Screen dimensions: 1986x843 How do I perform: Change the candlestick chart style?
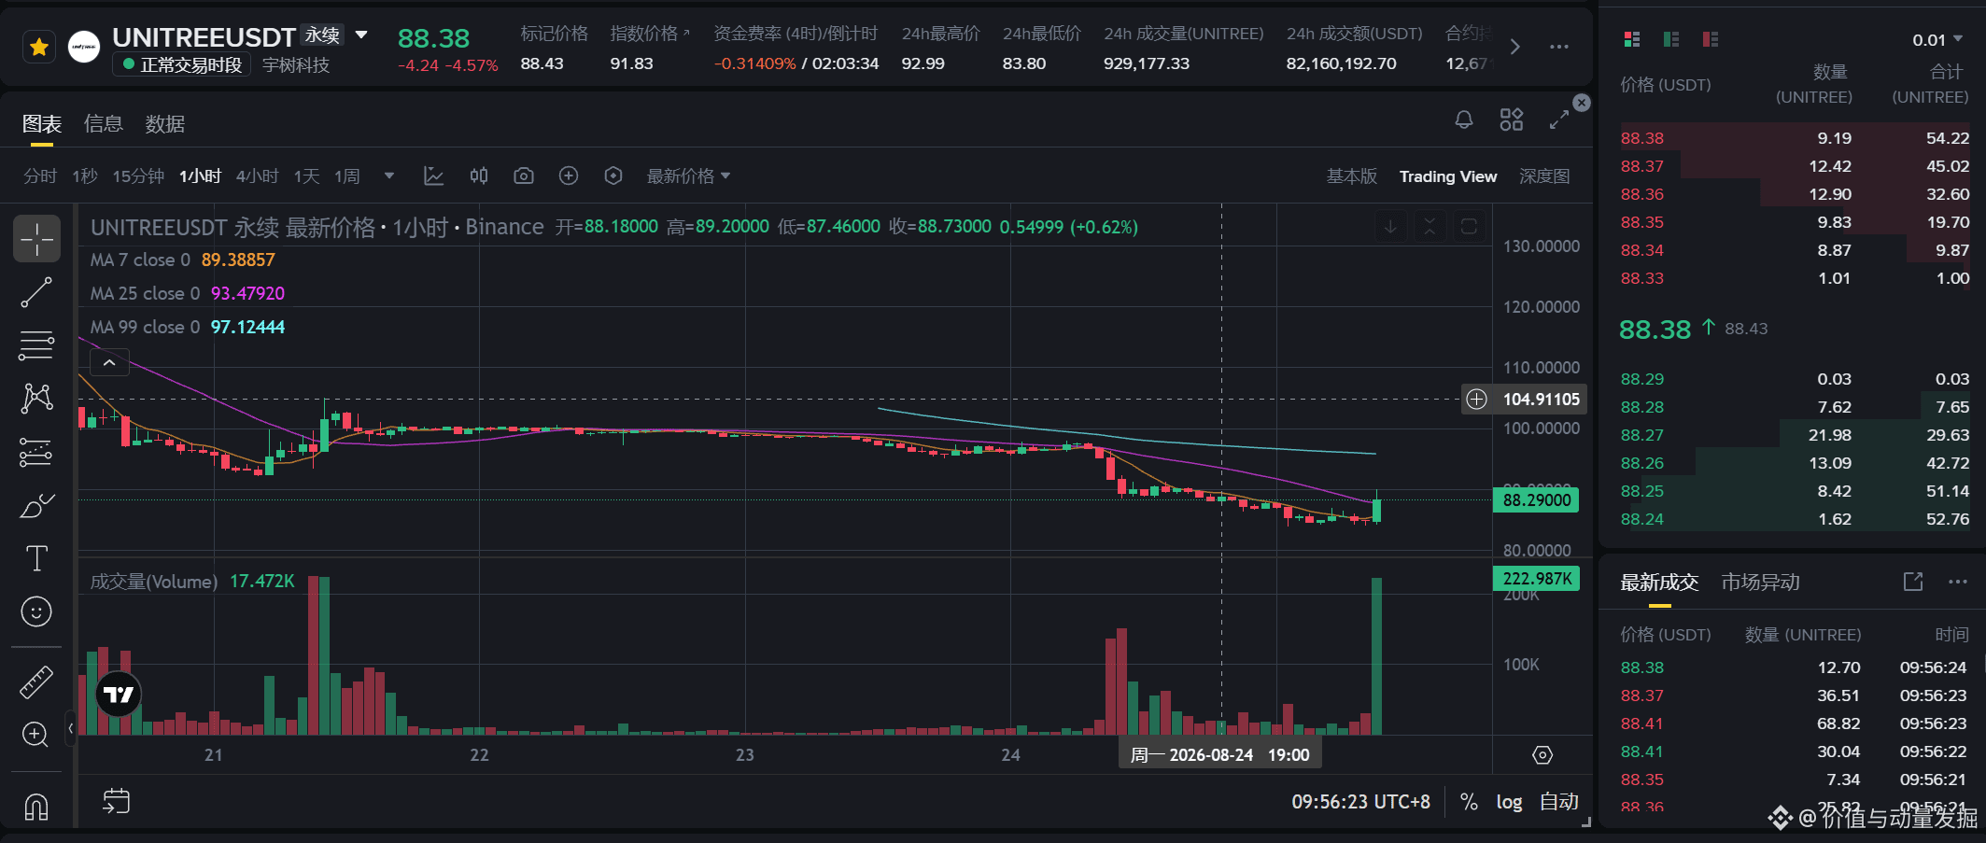(x=479, y=176)
